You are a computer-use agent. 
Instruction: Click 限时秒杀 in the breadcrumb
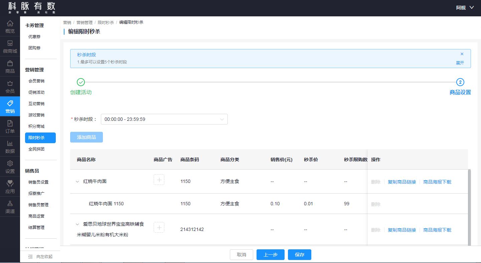[106, 22]
